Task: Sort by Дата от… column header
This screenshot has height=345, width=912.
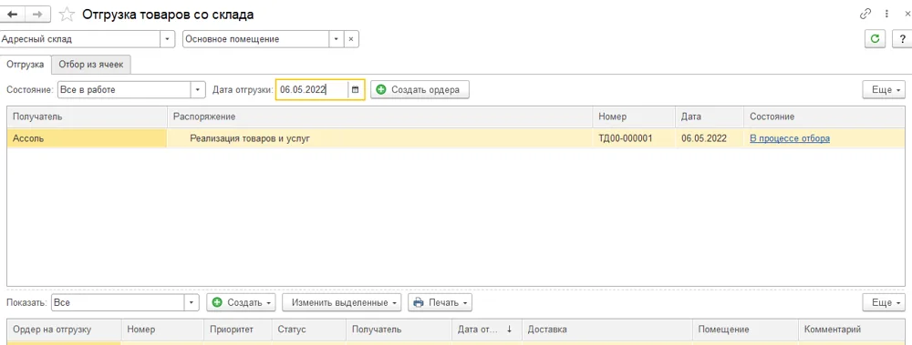Action: (486, 330)
